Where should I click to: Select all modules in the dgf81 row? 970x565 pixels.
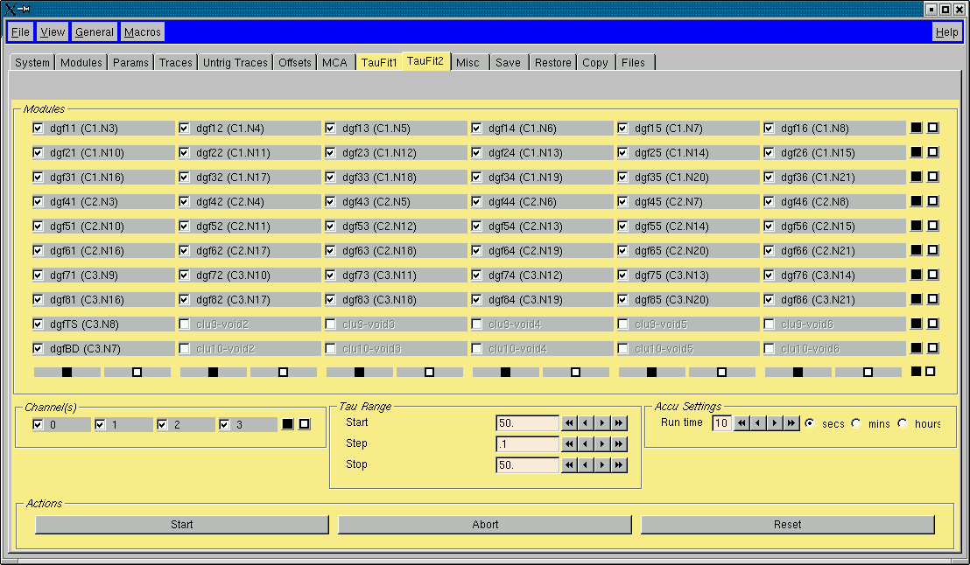point(917,299)
